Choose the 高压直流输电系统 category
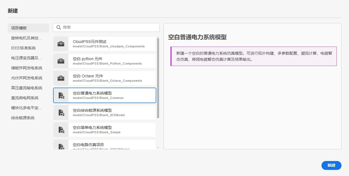The height and width of the screenshot is (176, 349). point(27,88)
